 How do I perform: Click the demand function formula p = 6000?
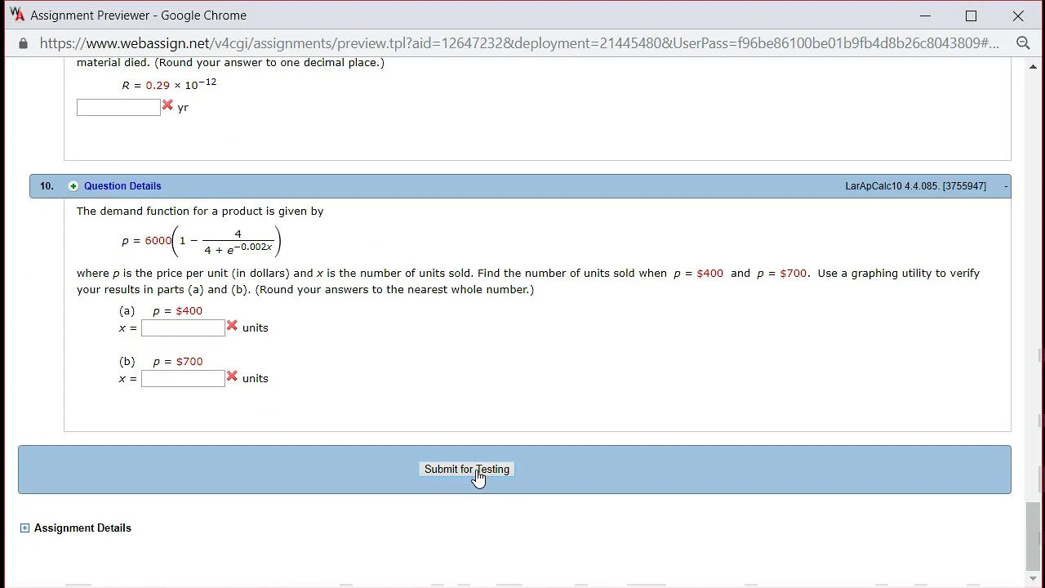(202, 242)
